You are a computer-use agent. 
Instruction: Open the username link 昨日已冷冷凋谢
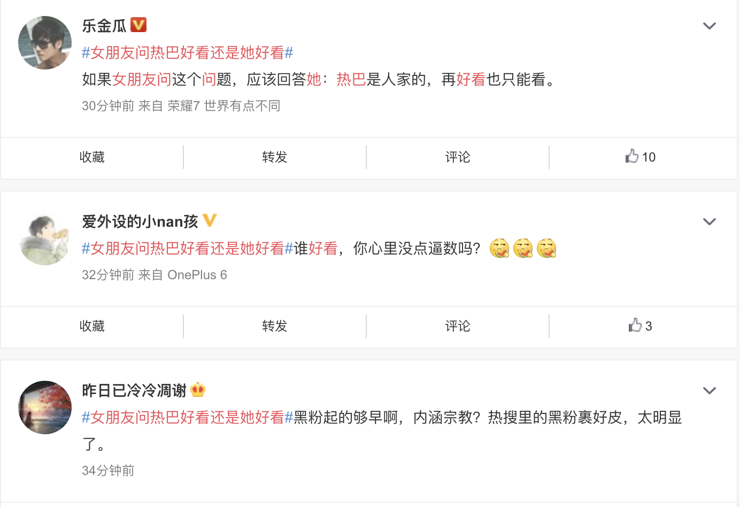134,390
